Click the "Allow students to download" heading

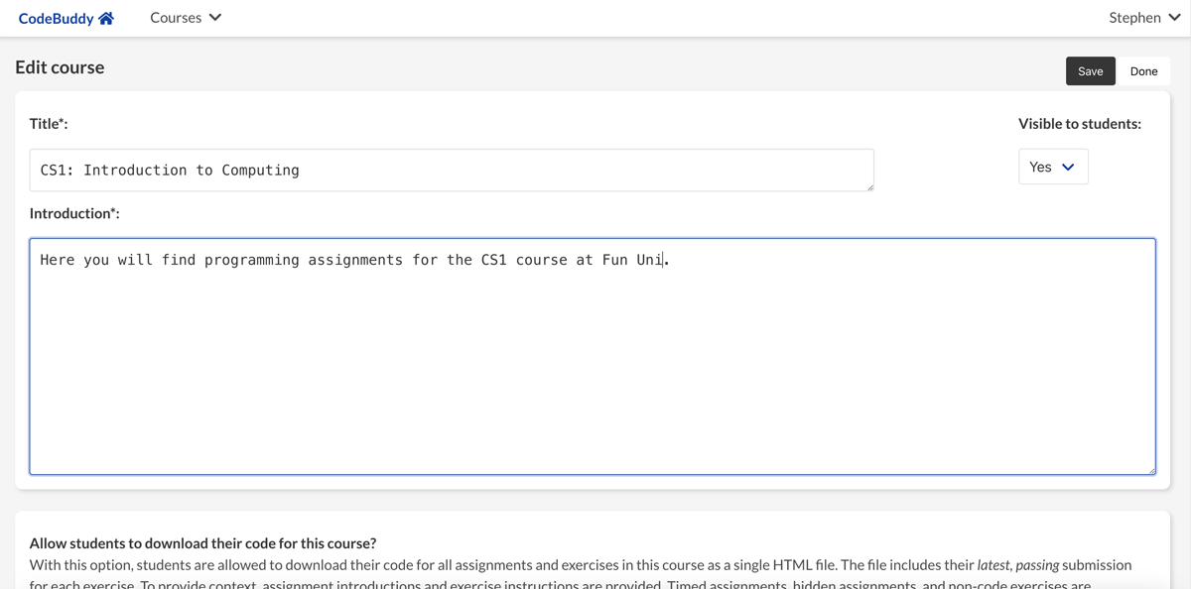[202, 543]
